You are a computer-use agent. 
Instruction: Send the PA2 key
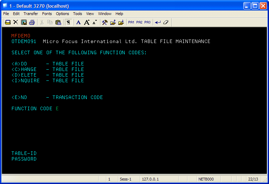pyautogui.click(x=139, y=22)
